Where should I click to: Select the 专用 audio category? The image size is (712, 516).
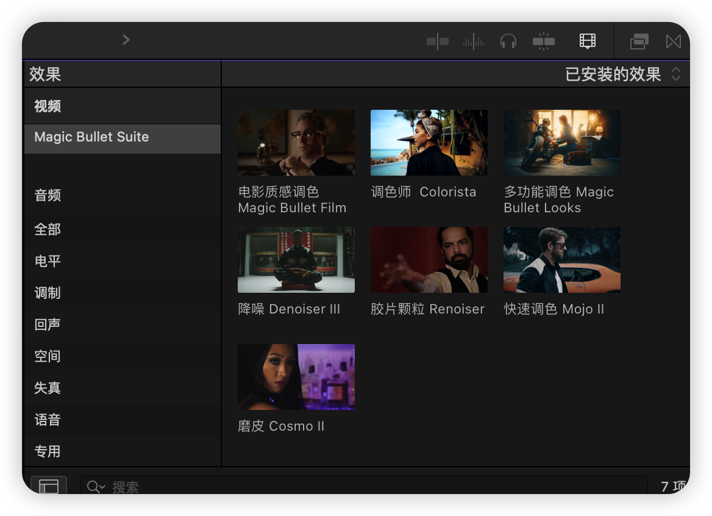coord(123,451)
